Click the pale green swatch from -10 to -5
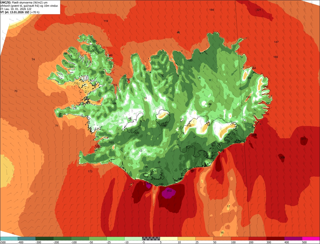Screen dimensions: 320x244 pyautogui.click(x=133, y=238)
